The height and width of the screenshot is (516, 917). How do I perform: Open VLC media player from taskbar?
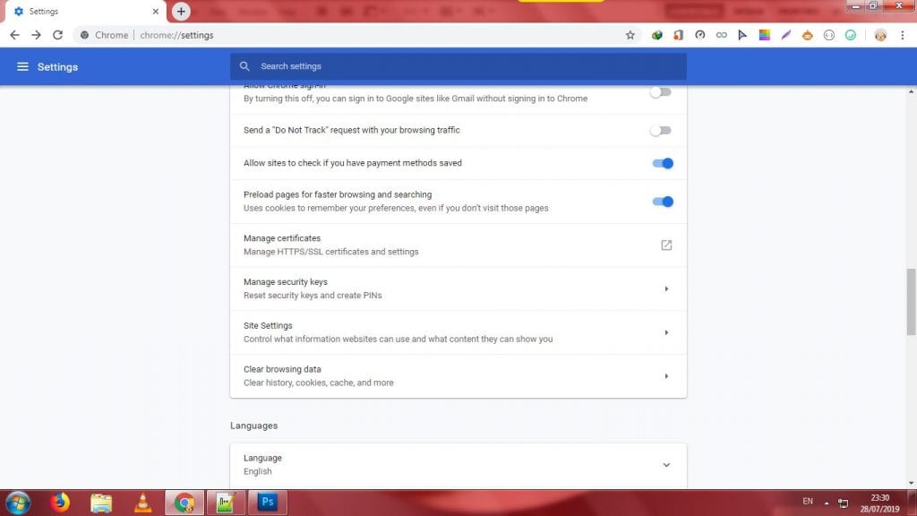click(x=142, y=502)
